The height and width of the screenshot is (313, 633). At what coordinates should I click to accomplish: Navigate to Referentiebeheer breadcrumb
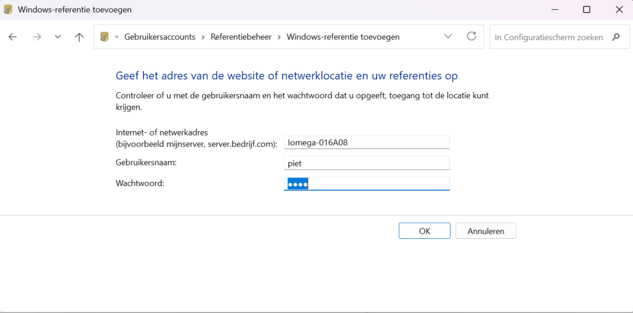coord(241,37)
